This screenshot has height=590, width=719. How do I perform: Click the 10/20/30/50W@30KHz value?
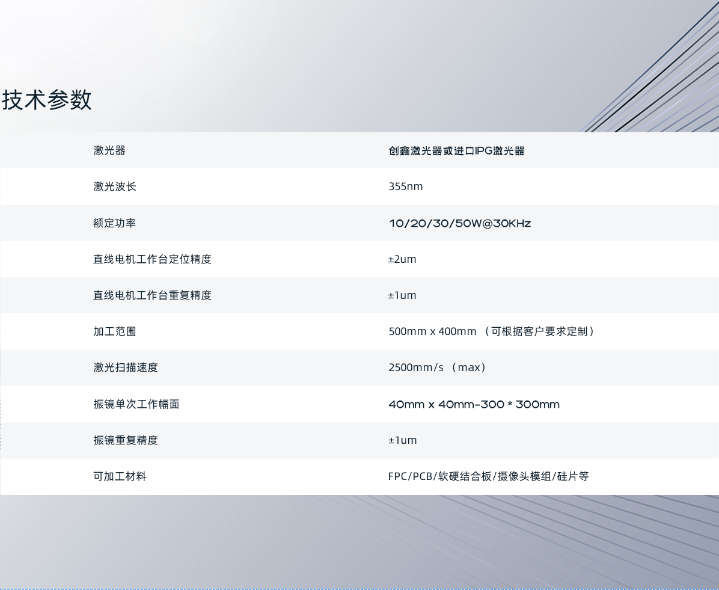pos(460,223)
